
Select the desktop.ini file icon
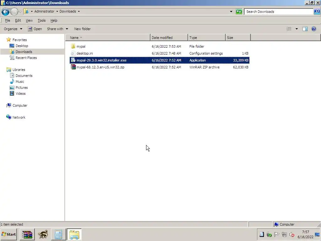(x=73, y=53)
